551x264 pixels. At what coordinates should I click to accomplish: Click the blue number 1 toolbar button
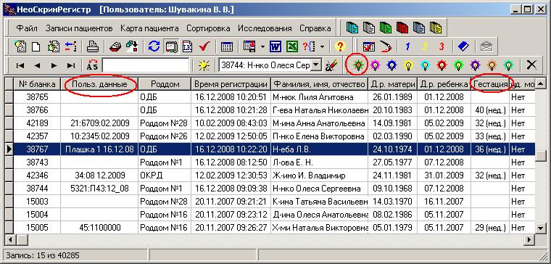point(407,46)
